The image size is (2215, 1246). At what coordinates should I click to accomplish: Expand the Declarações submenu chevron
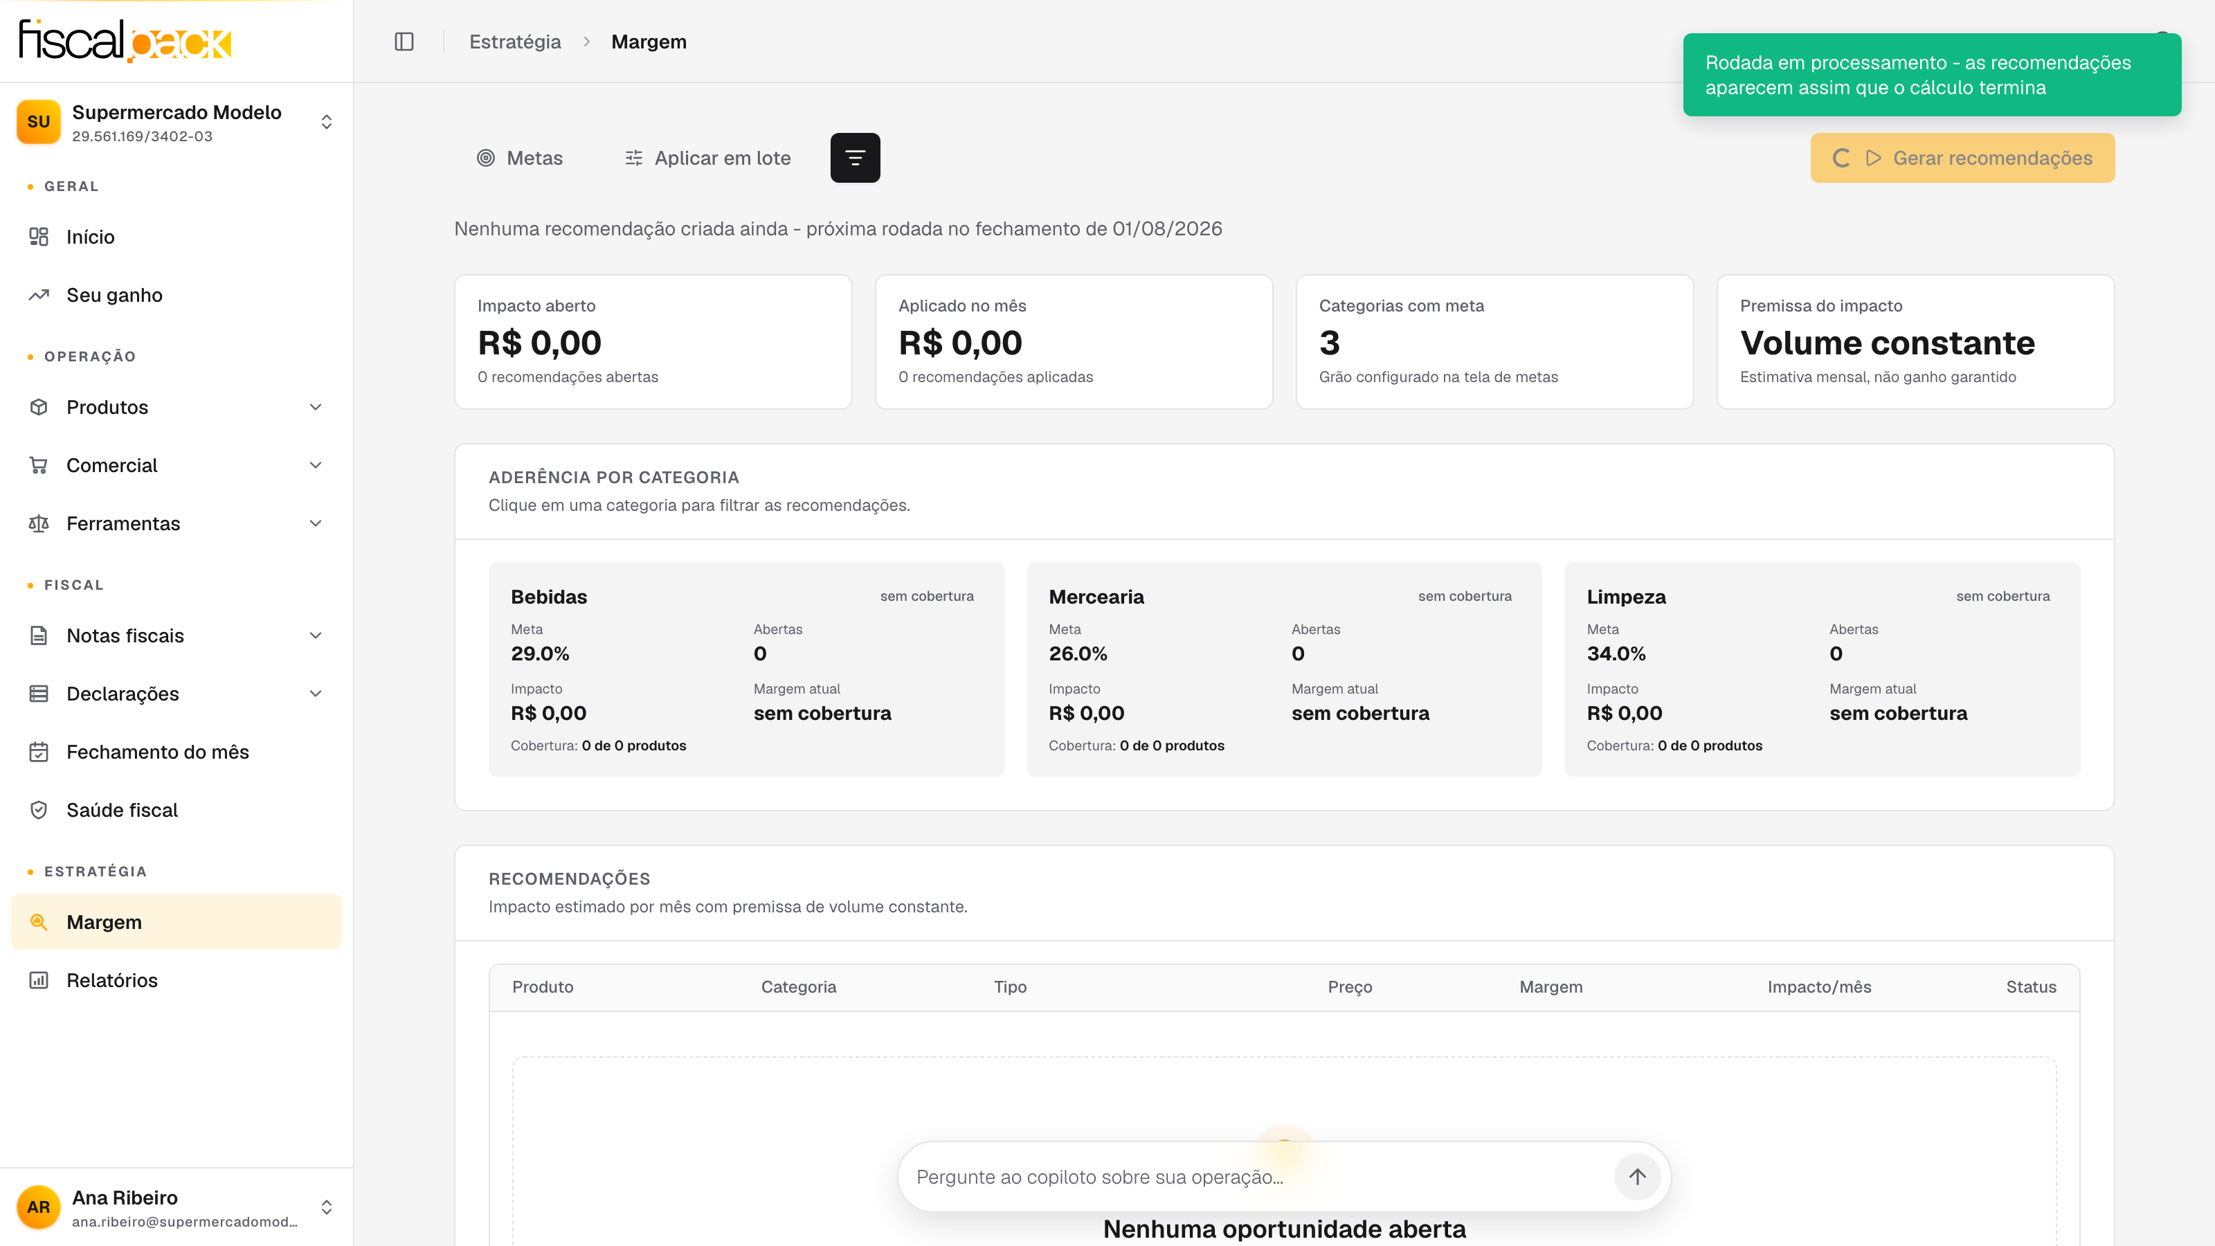(316, 694)
